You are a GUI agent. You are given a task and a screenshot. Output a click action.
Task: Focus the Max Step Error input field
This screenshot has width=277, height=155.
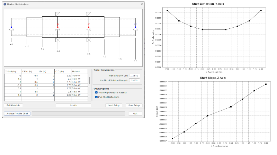pyautogui.click(x=134, y=75)
